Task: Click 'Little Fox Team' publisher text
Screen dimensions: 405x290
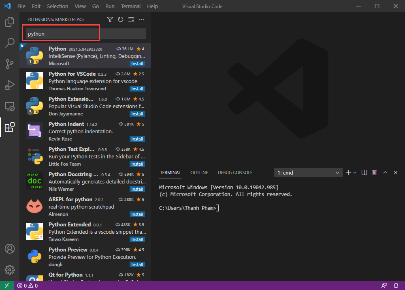Action: (64, 164)
